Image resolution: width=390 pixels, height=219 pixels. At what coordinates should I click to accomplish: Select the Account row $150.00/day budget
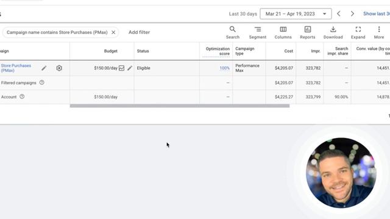105,97
